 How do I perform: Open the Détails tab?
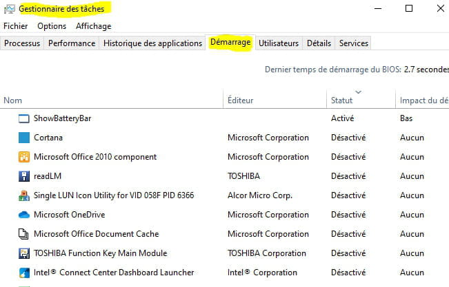[x=319, y=43]
